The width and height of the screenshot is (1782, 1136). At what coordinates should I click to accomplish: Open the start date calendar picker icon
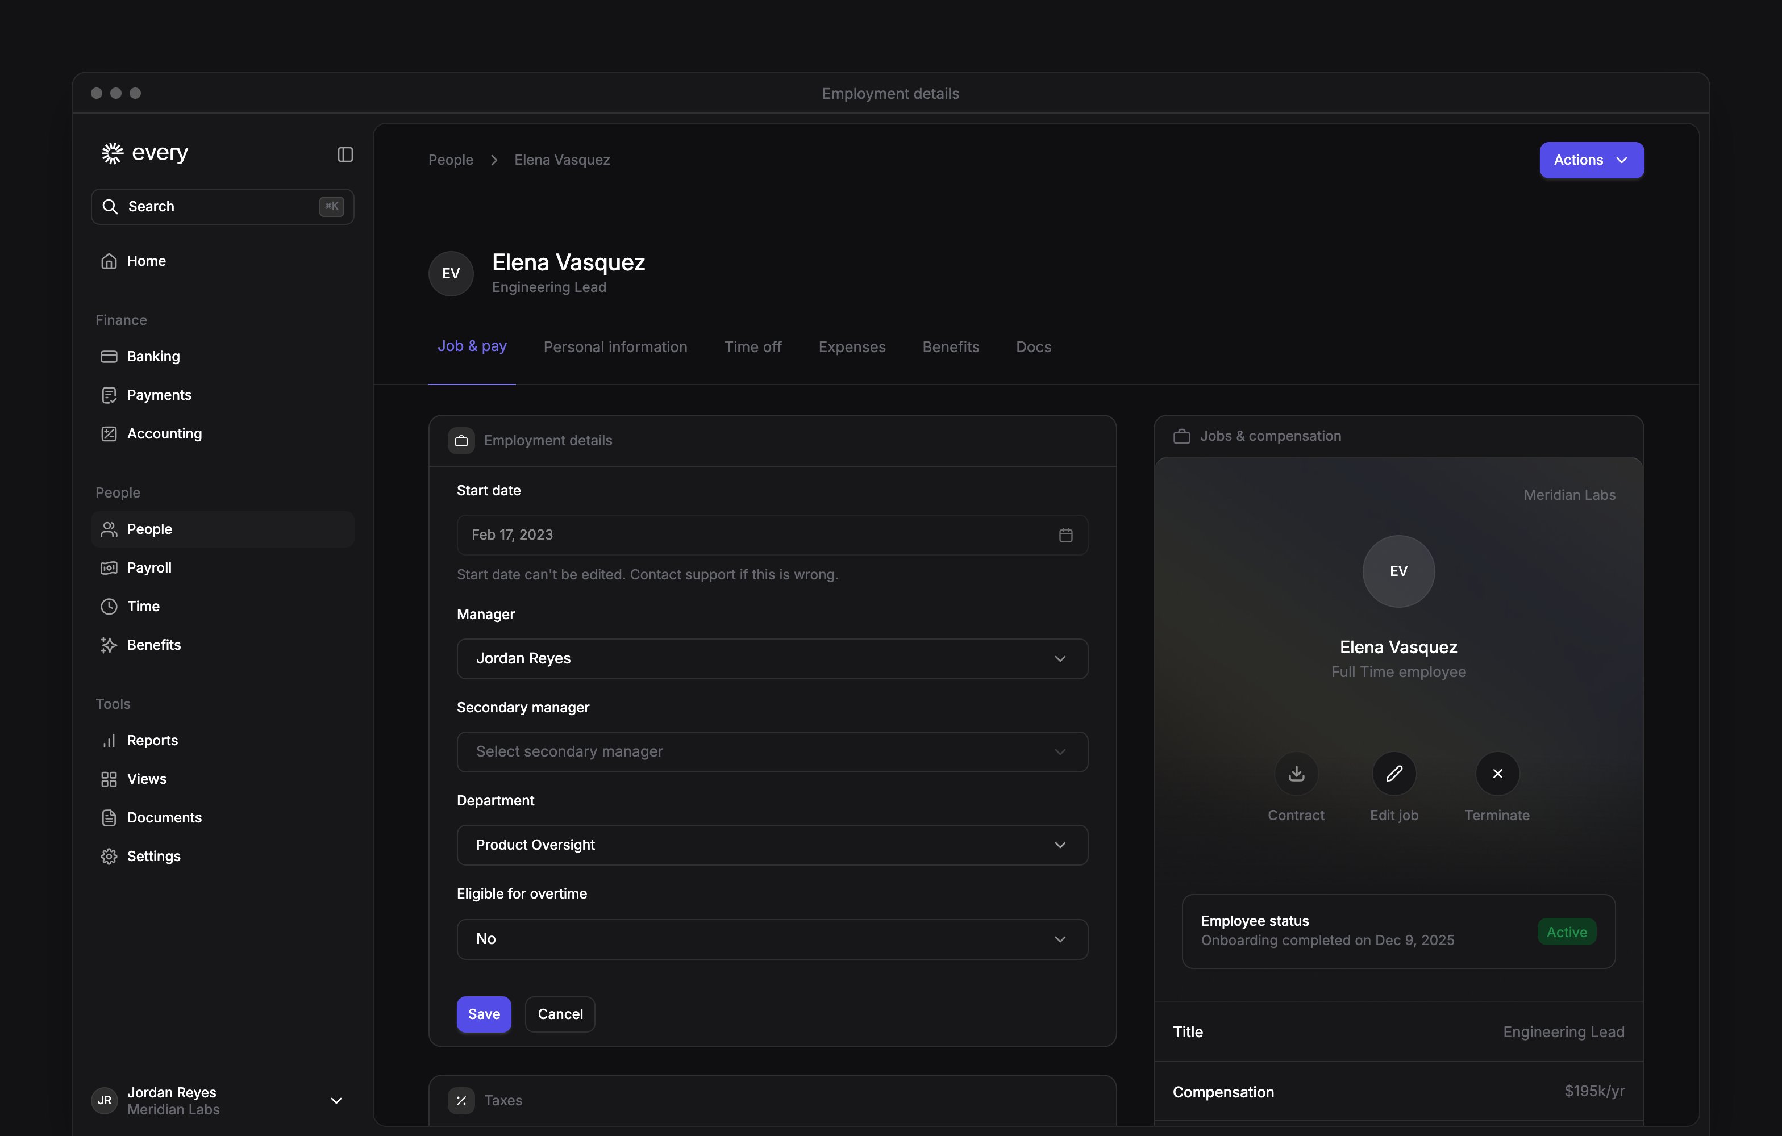coord(1065,534)
